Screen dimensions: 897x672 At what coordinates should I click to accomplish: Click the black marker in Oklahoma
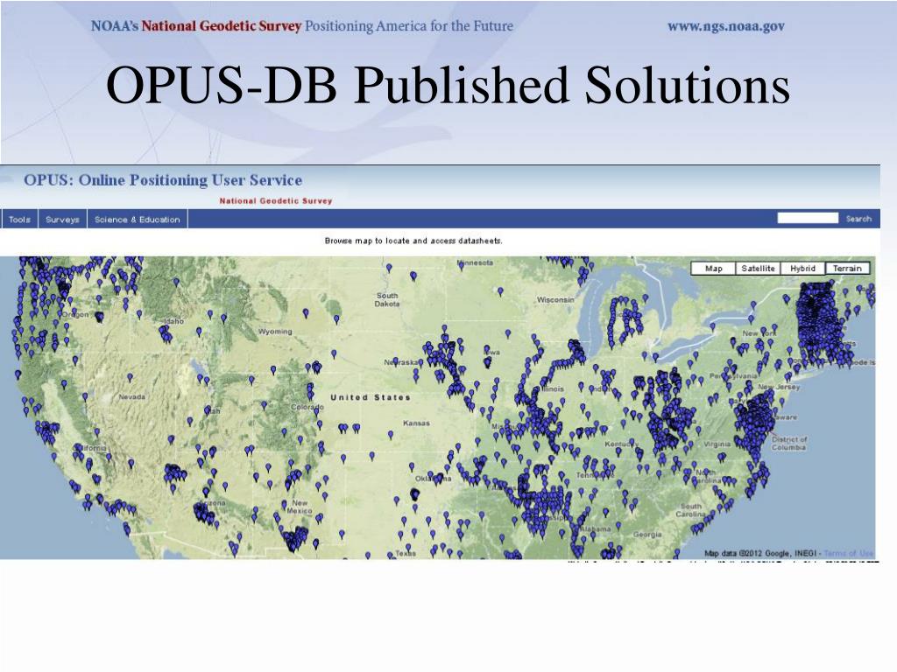[x=414, y=493]
